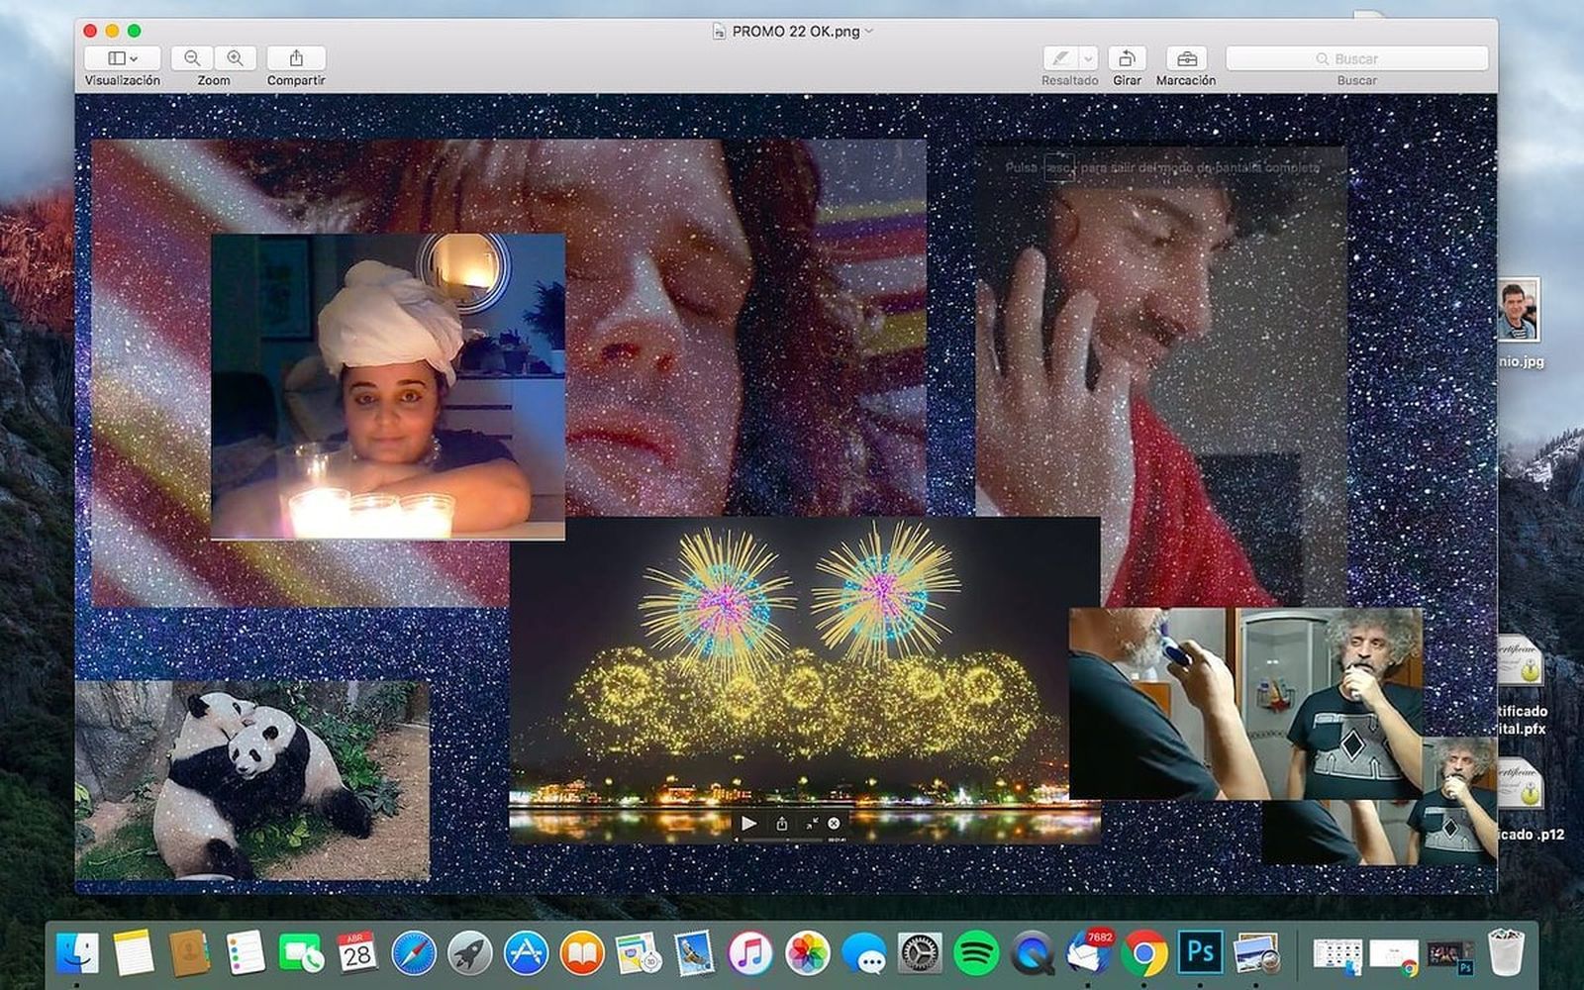
Task: Expand the PROMO 22 OK.png title chevron
Action: [x=869, y=31]
